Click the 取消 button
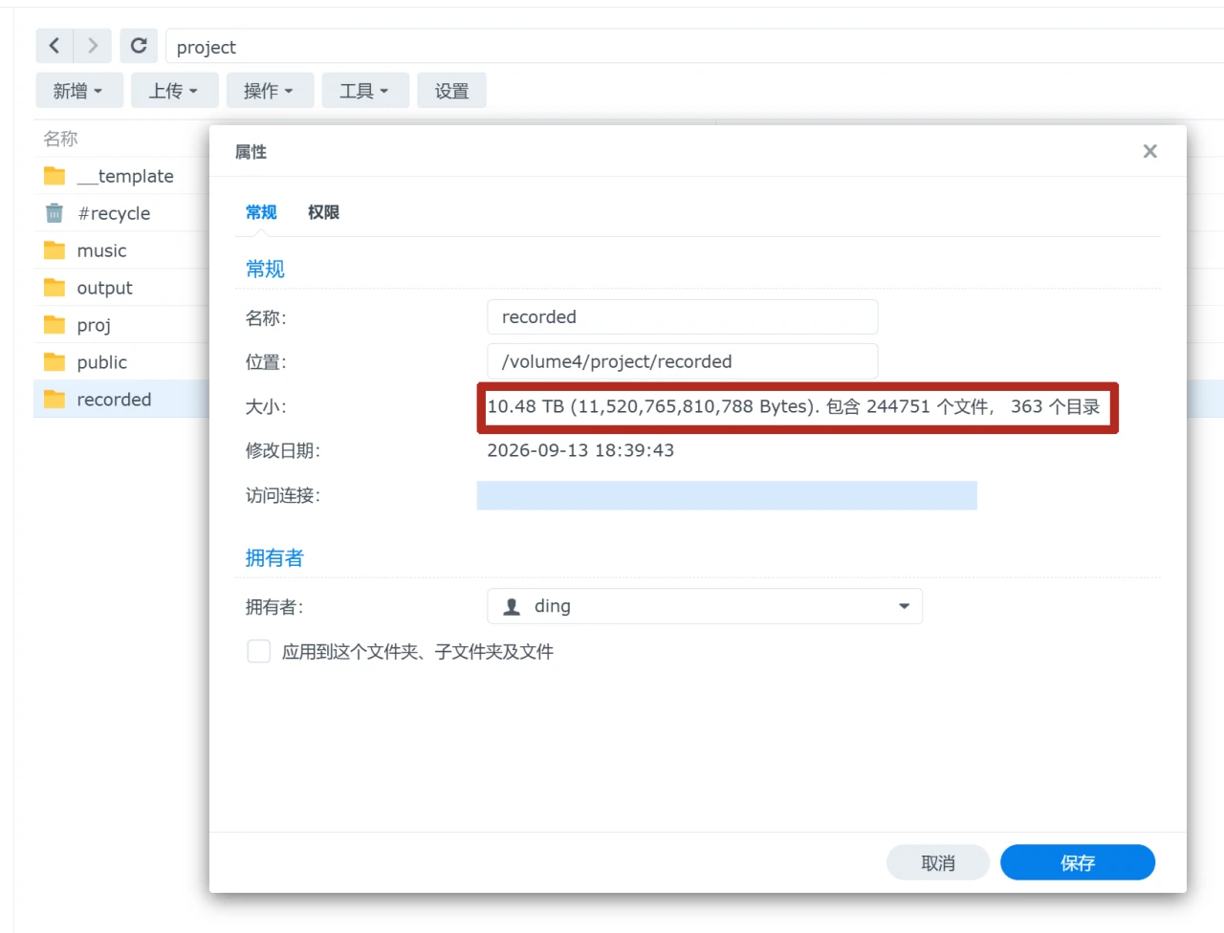 [x=938, y=863]
